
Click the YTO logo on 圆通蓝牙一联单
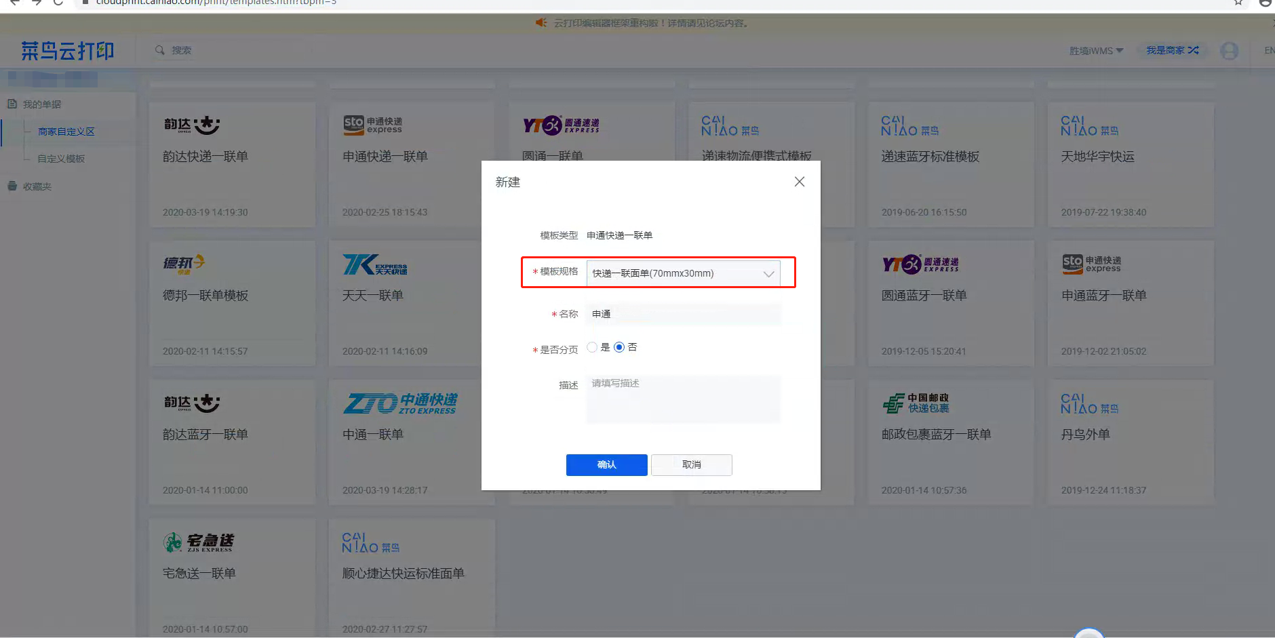click(920, 264)
